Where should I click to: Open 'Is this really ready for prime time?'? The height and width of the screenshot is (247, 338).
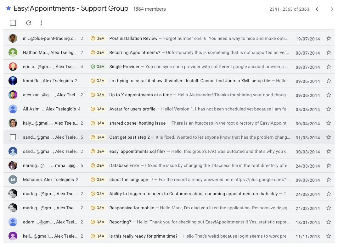[143, 236]
